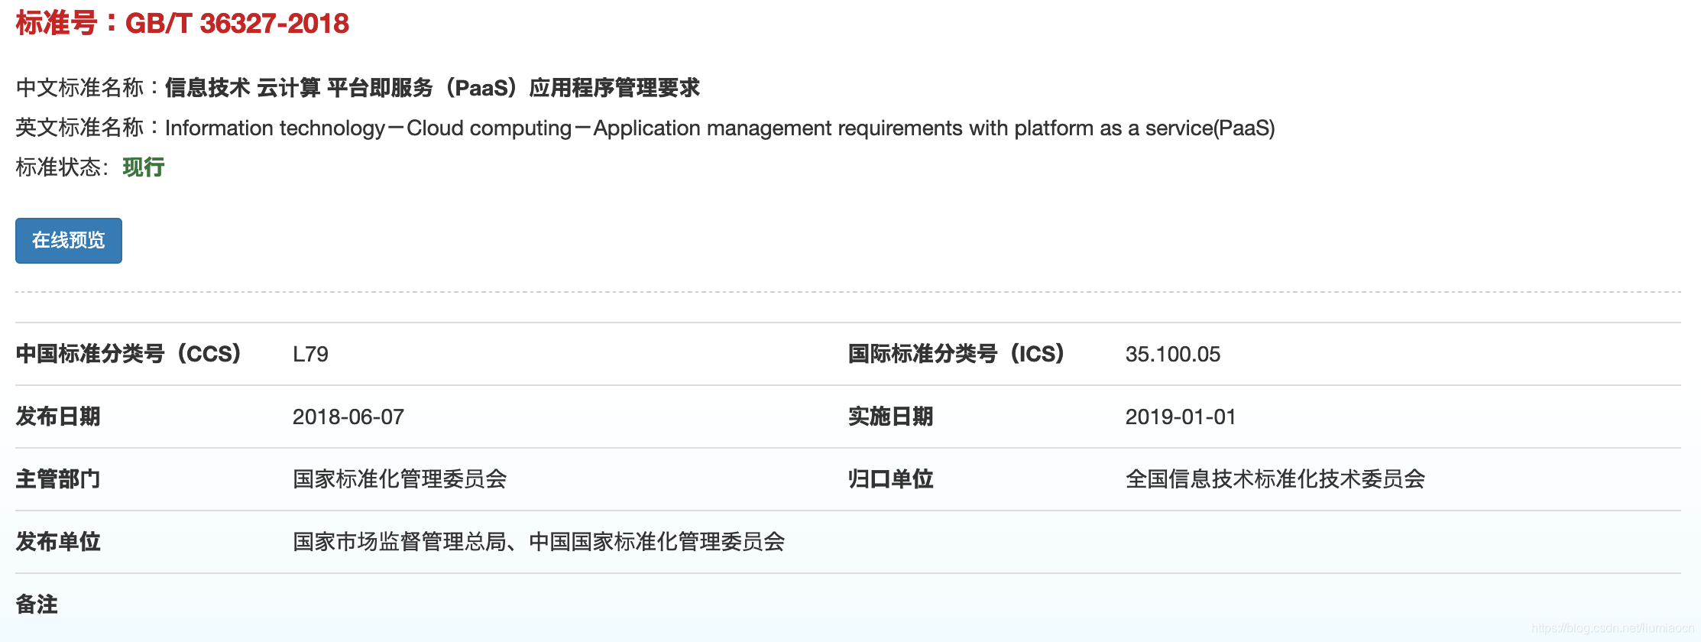
Task: Click the CCS value L79
Action: coord(310,354)
